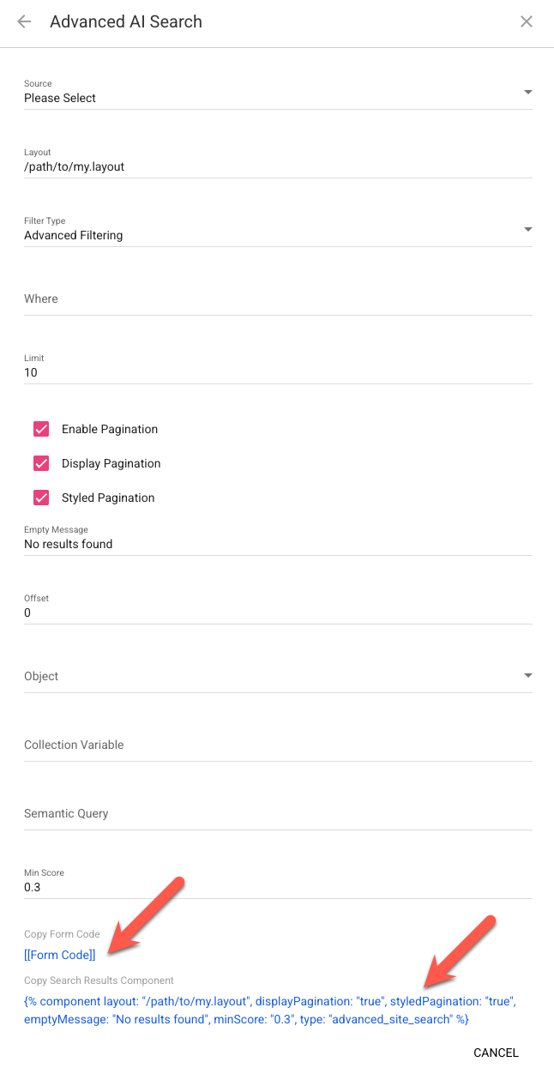Uncheck Enable Pagination
Screen dimensions: 554x1074
[x=40, y=429]
